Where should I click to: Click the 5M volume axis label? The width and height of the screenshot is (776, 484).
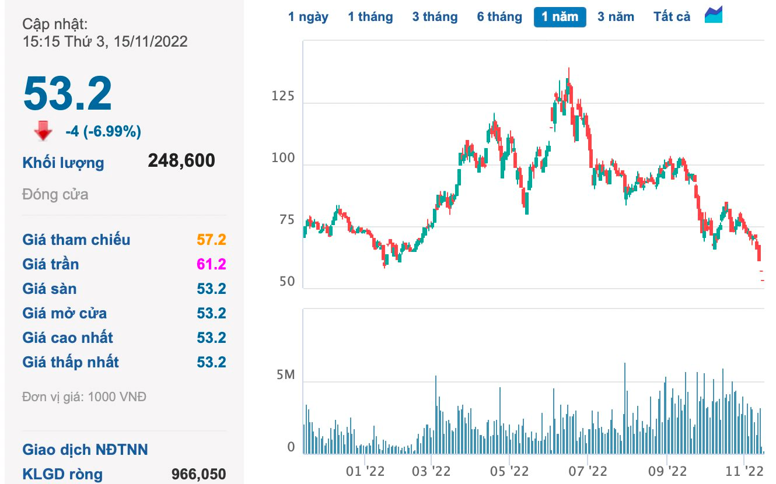(x=285, y=375)
